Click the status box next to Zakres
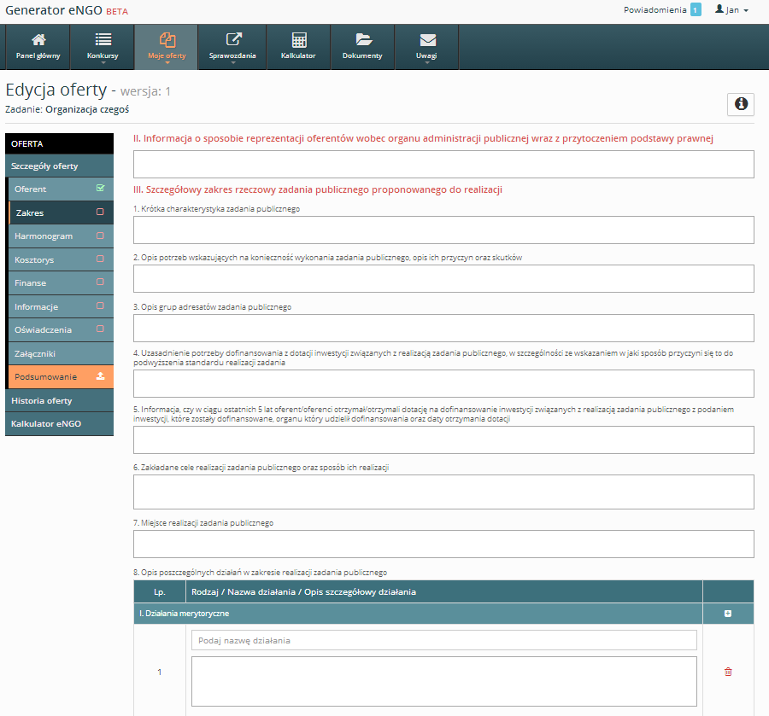This screenshot has width=769, height=716. point(100,212)
